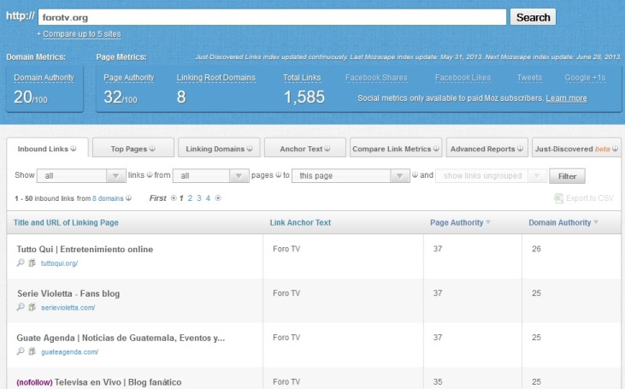Viewport: 625px width, 389px height.
Task: Switch to the Top Pages tab
Action: click(x=133, y=148)
